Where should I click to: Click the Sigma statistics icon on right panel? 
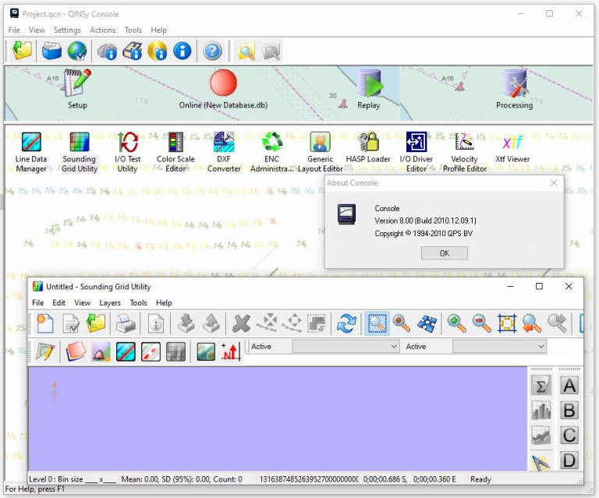pos(541,386)
